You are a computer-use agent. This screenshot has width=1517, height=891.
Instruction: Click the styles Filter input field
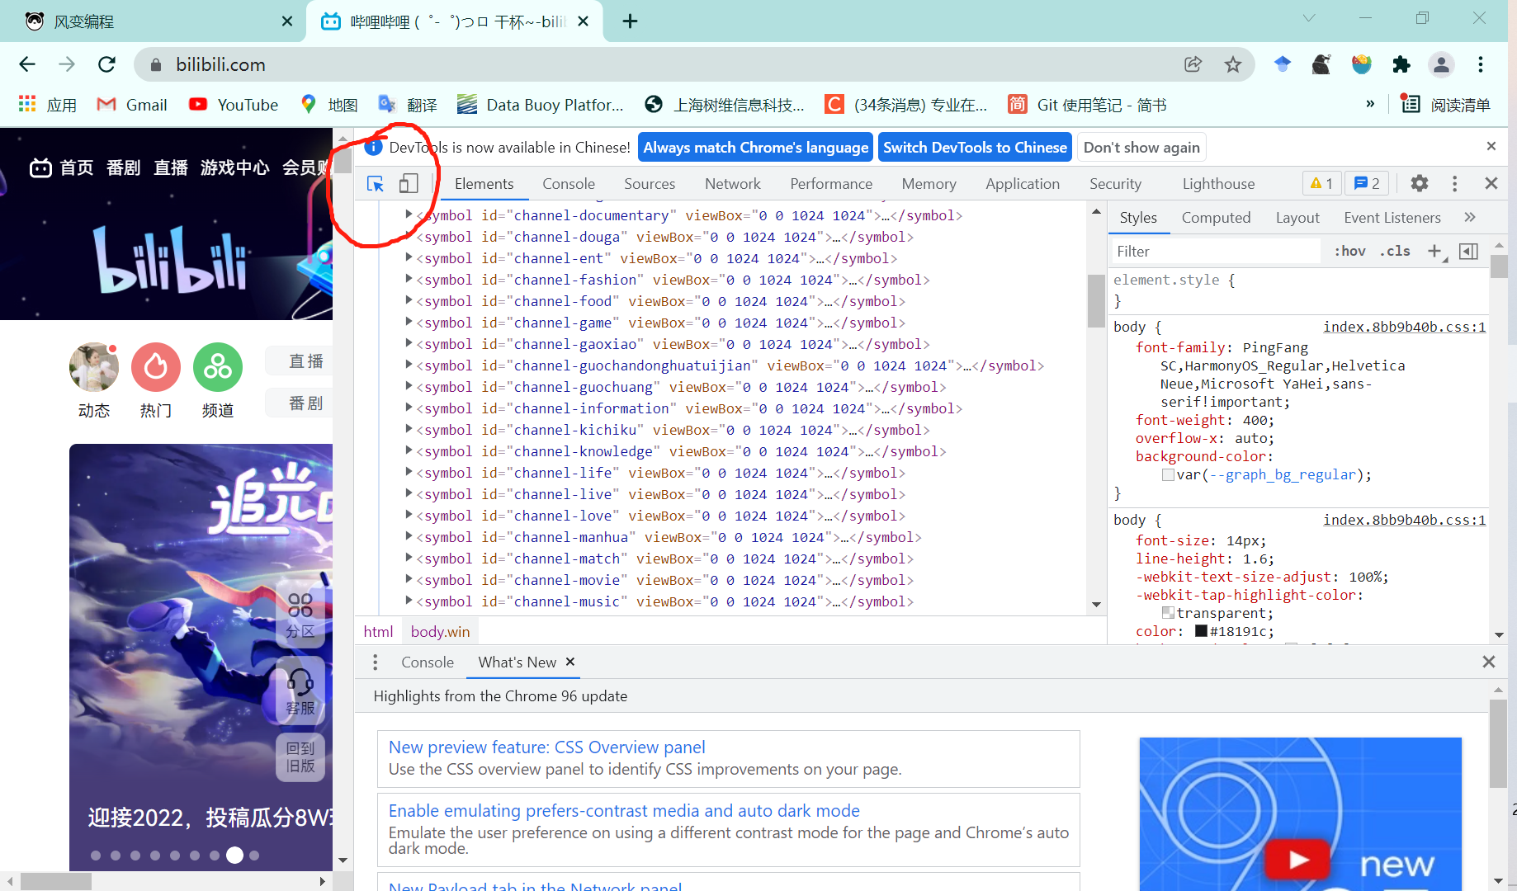(1215, 251)
